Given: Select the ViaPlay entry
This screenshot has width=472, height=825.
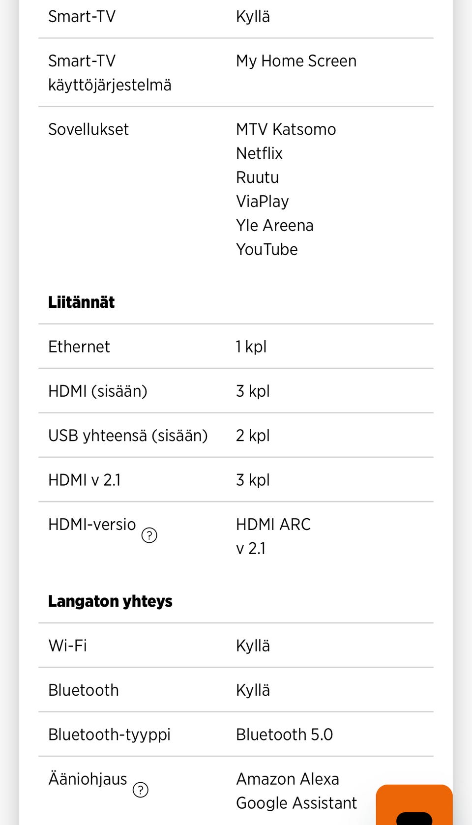Looking at the screenshot, I should 262,201.
